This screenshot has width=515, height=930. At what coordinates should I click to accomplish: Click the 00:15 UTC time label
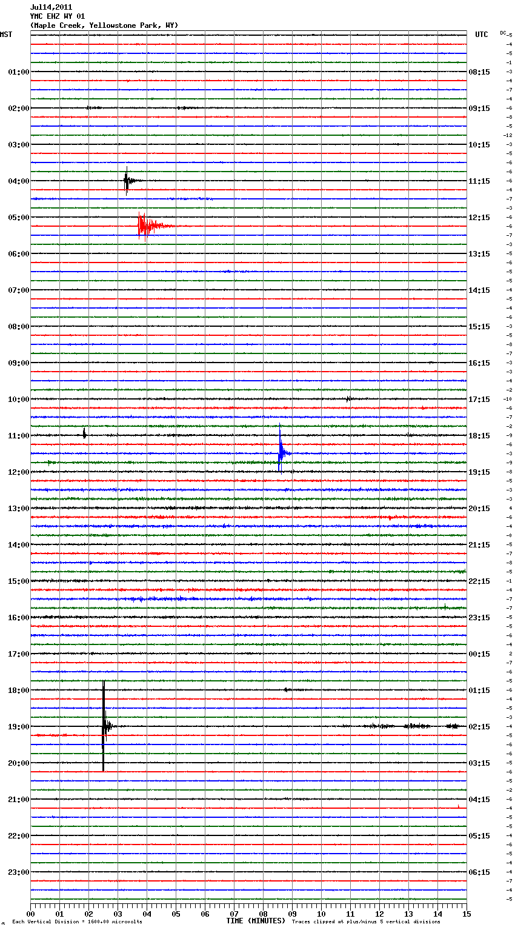479,654
